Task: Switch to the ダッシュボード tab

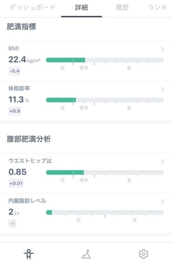Action: point(33,7)
